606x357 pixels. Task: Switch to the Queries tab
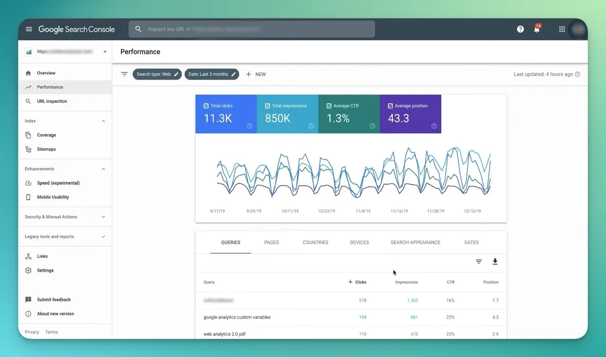click(x=231, y=242)
